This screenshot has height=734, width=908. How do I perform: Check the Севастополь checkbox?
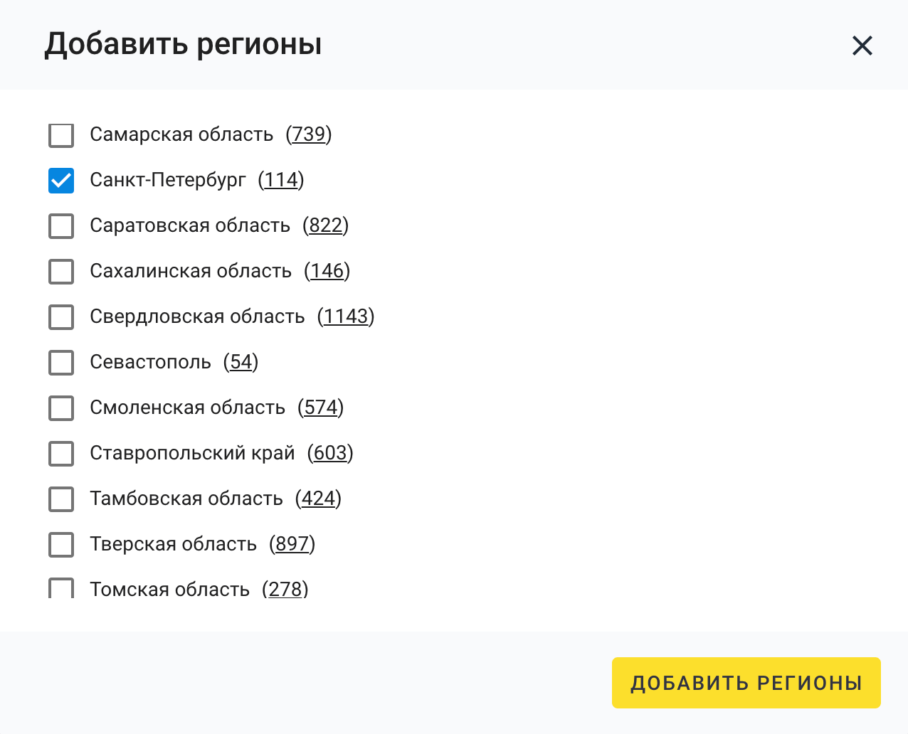click(x=61, y=363)
